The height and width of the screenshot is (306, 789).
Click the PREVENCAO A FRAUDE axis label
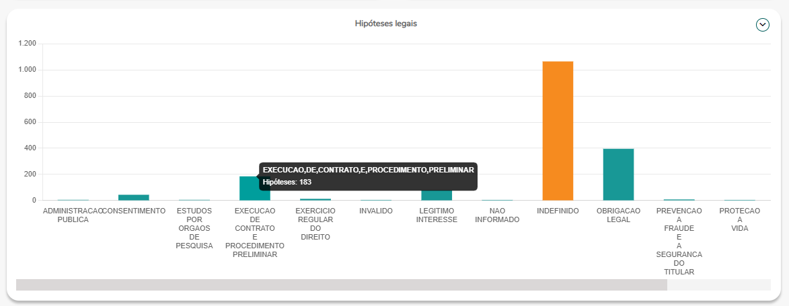tap(679, 241)
